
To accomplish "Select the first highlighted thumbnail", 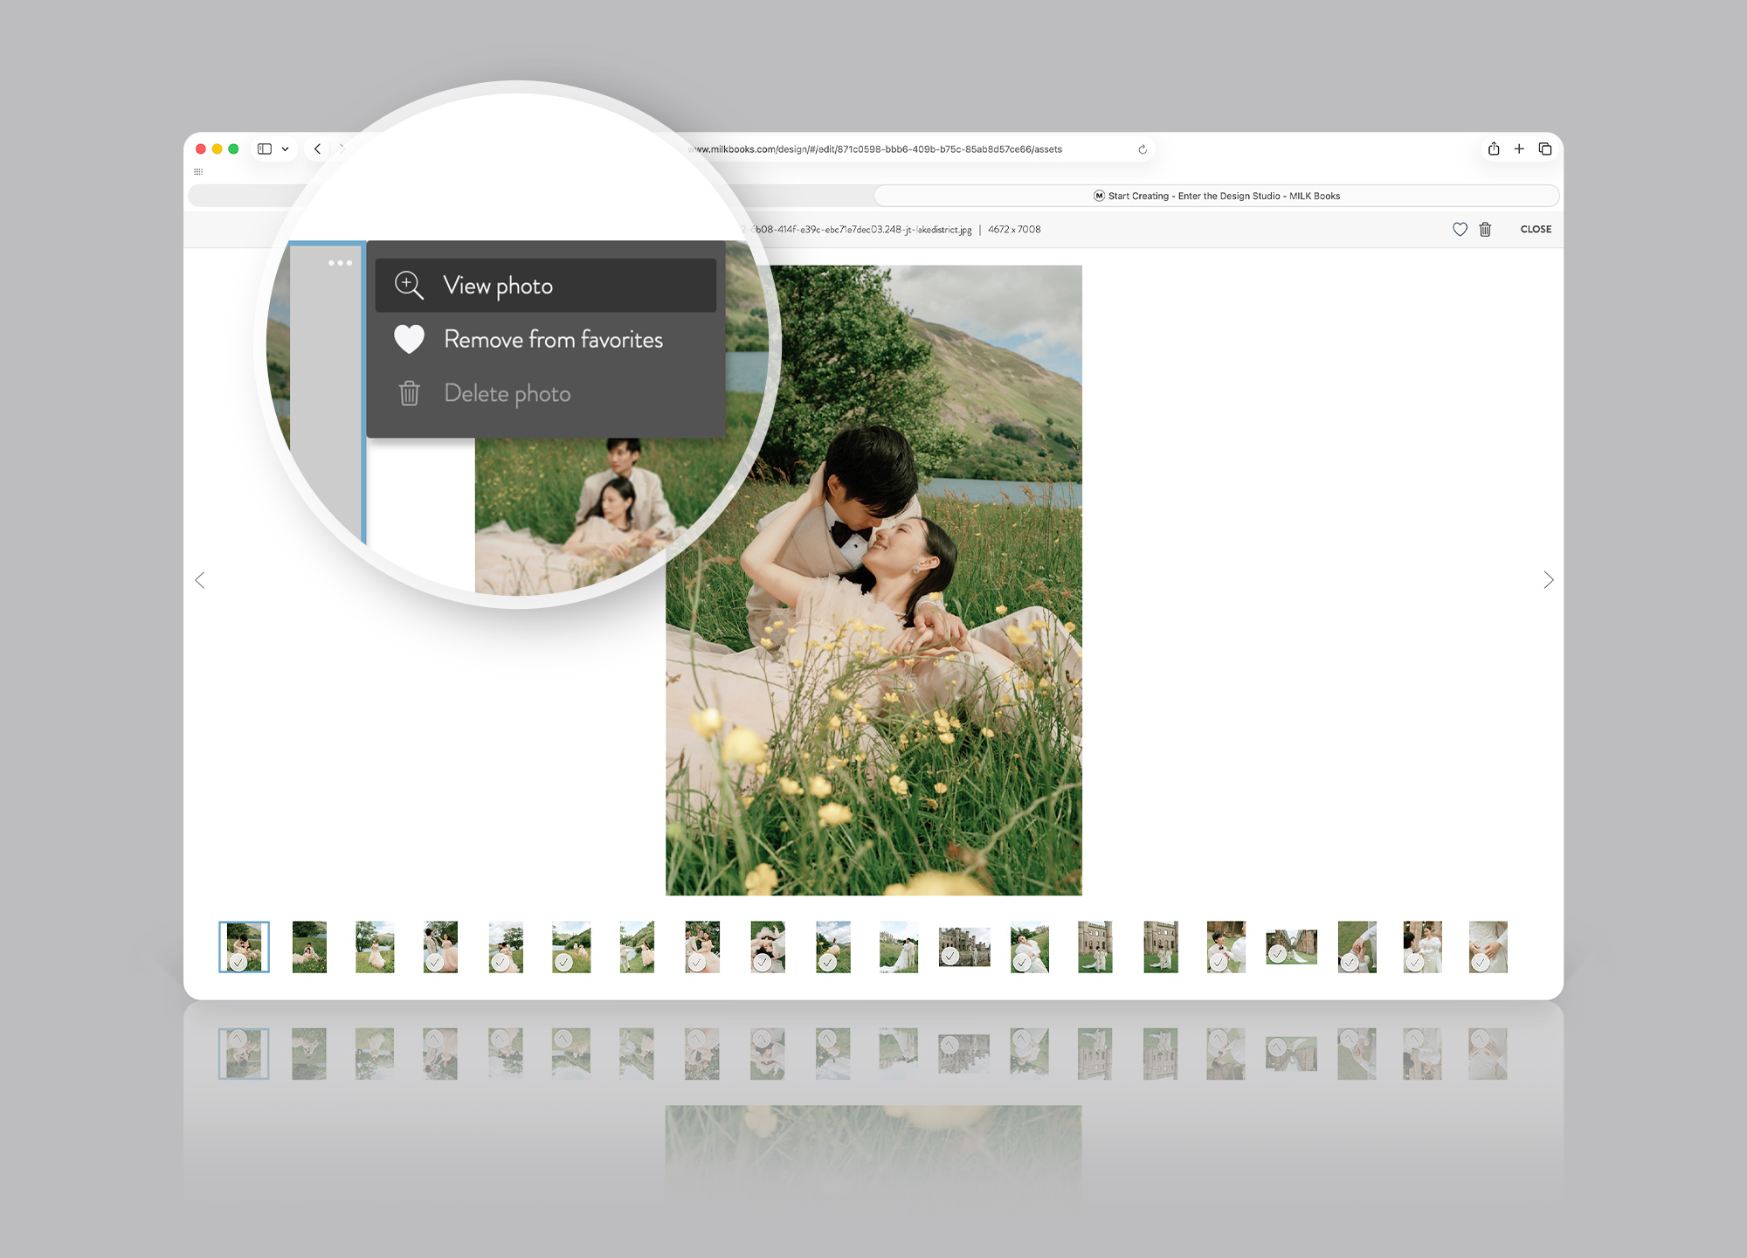I will (x=244, y=947).
